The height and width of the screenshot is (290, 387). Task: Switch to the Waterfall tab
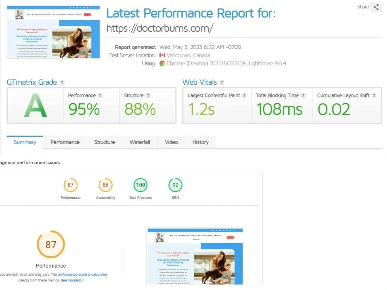click(140, 142)
